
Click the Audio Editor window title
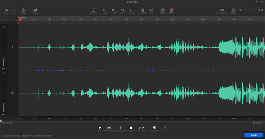tap(132, 2)
